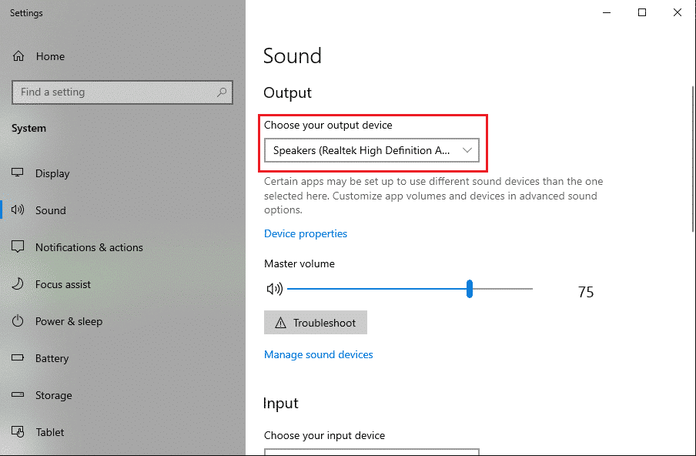The width and height of the screenshot is (696, 456).
Task: Open the Tablet settings page
Action: [50, 432]
